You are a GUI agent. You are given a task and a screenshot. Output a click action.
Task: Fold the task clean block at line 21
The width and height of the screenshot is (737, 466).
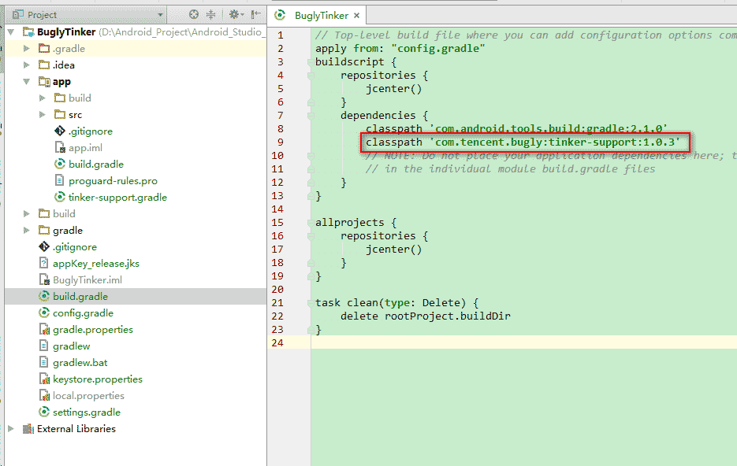pos(311,303)
